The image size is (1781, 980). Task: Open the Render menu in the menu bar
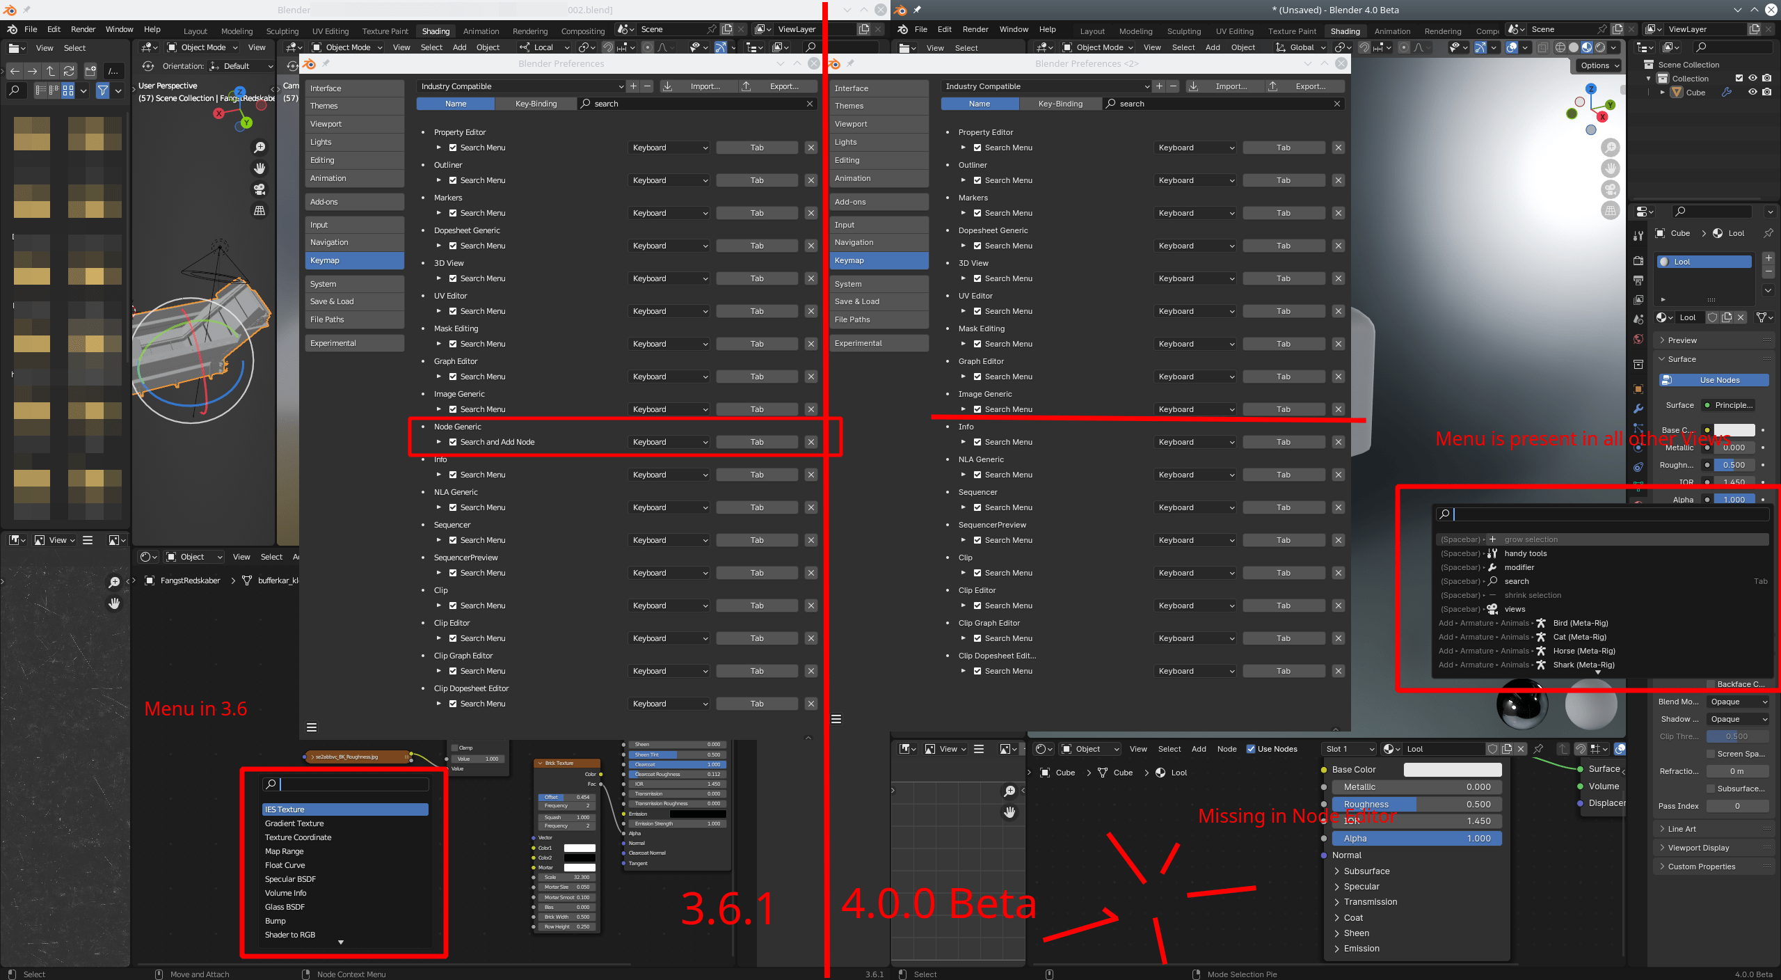tap(975, 29)
